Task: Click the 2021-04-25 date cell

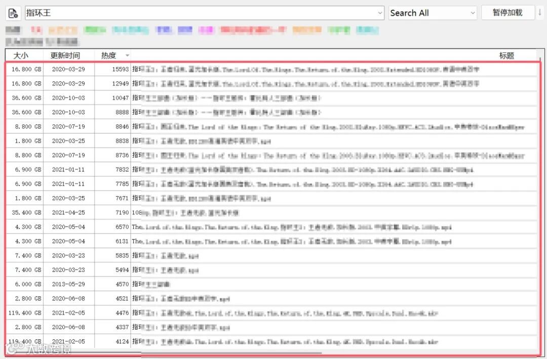Action: click(68, 212)
